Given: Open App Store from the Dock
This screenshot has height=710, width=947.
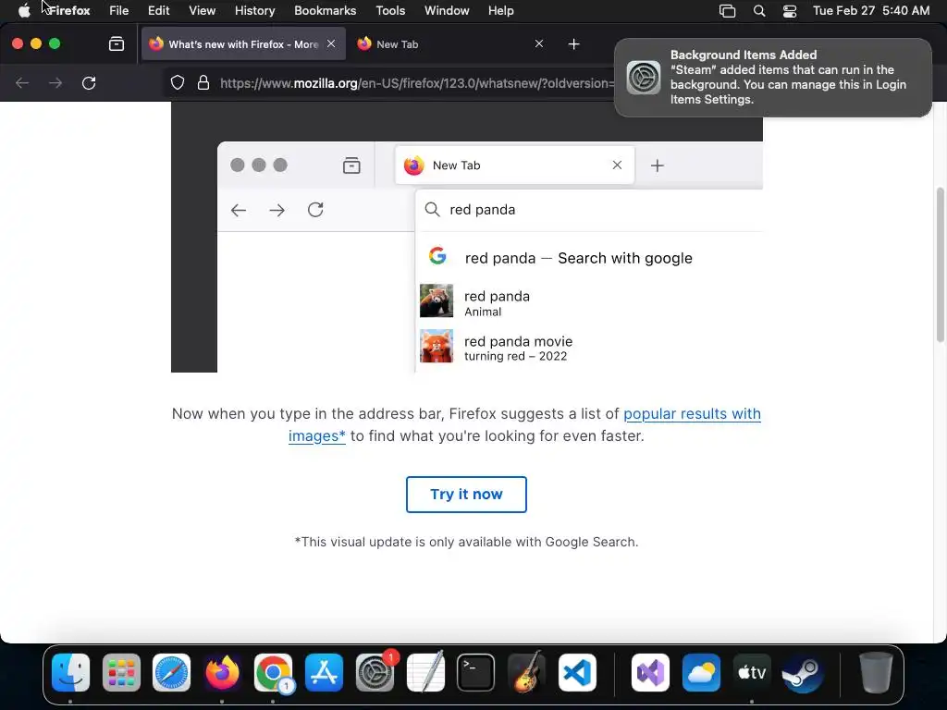Looking at the screenshot, I should pos(324,673).
